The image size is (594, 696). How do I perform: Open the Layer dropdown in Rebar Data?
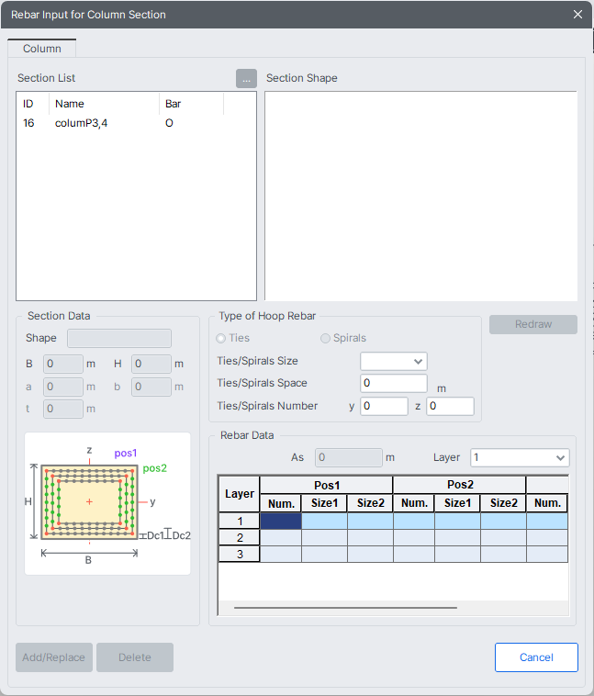(520, 457)
